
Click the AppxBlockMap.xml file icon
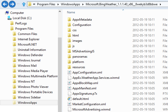[69, 83]
